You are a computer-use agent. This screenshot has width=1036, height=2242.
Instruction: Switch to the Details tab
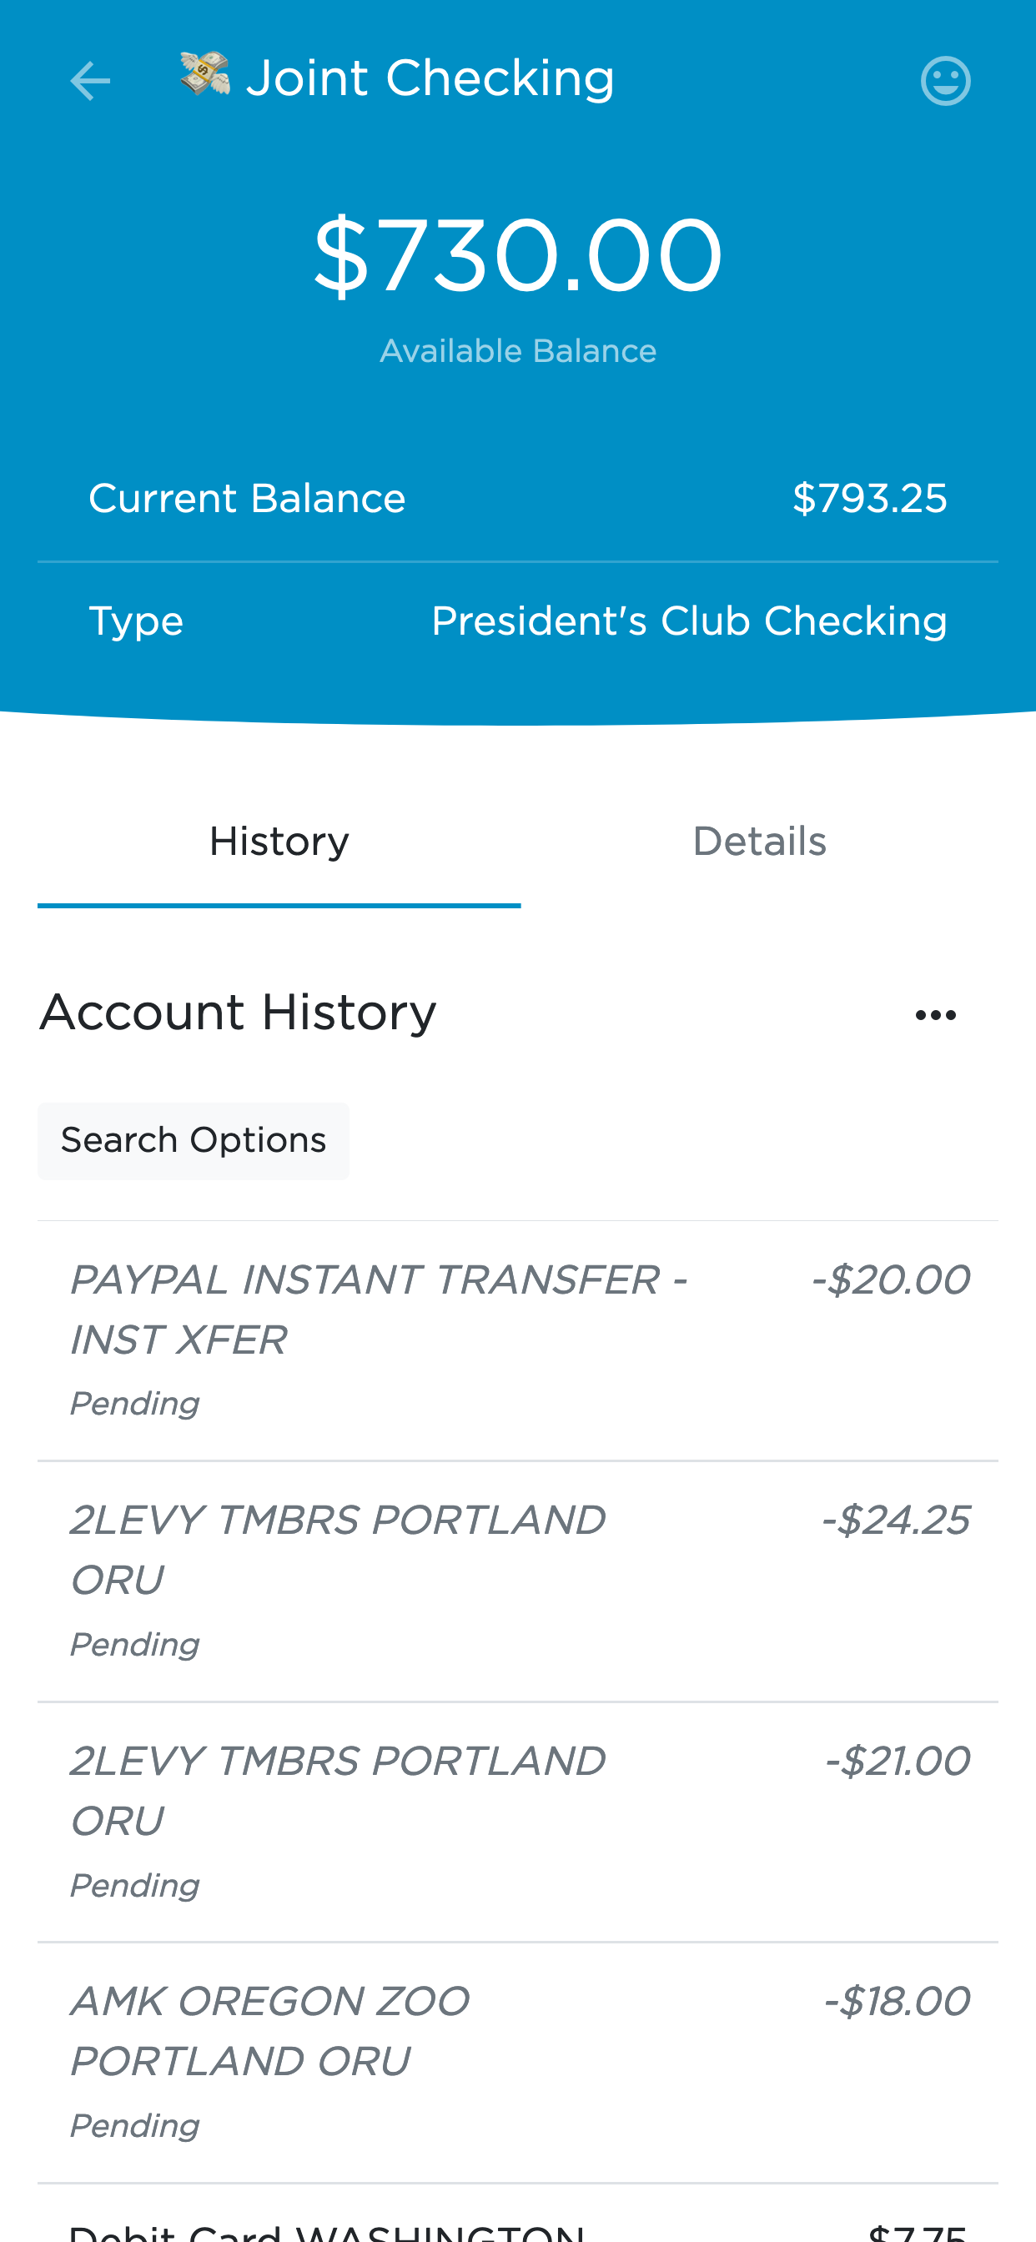tap(758, 842)
